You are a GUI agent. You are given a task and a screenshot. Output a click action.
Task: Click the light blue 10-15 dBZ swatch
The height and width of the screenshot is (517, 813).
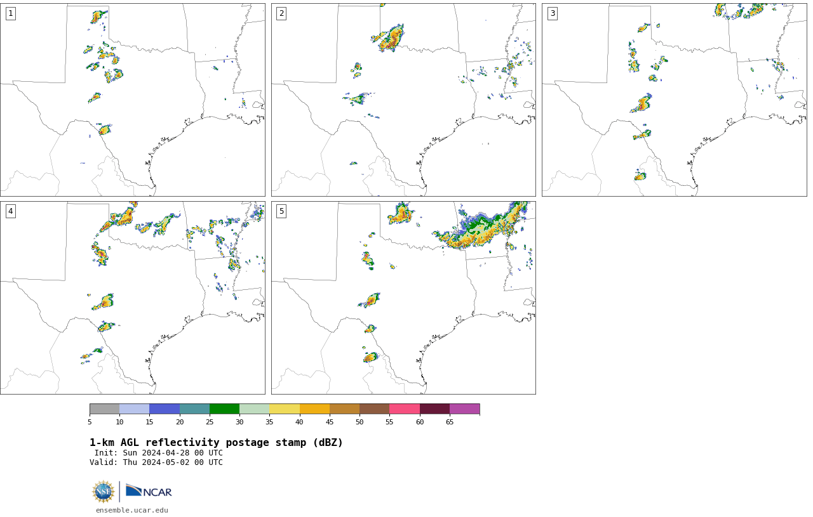coord(135,409)
